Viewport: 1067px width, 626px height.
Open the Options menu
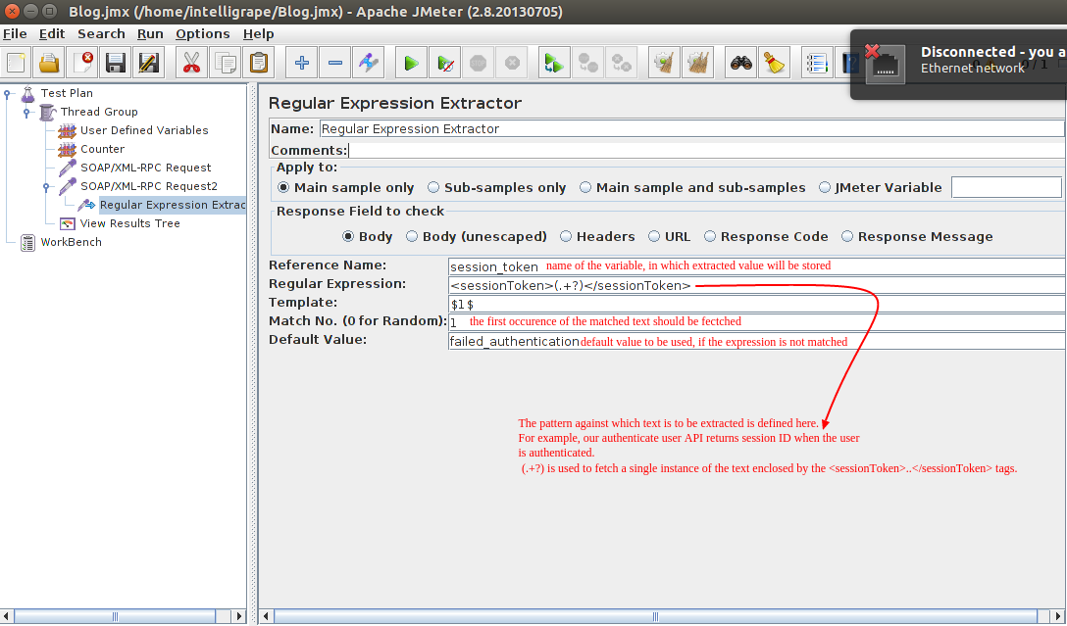point(202,34)
